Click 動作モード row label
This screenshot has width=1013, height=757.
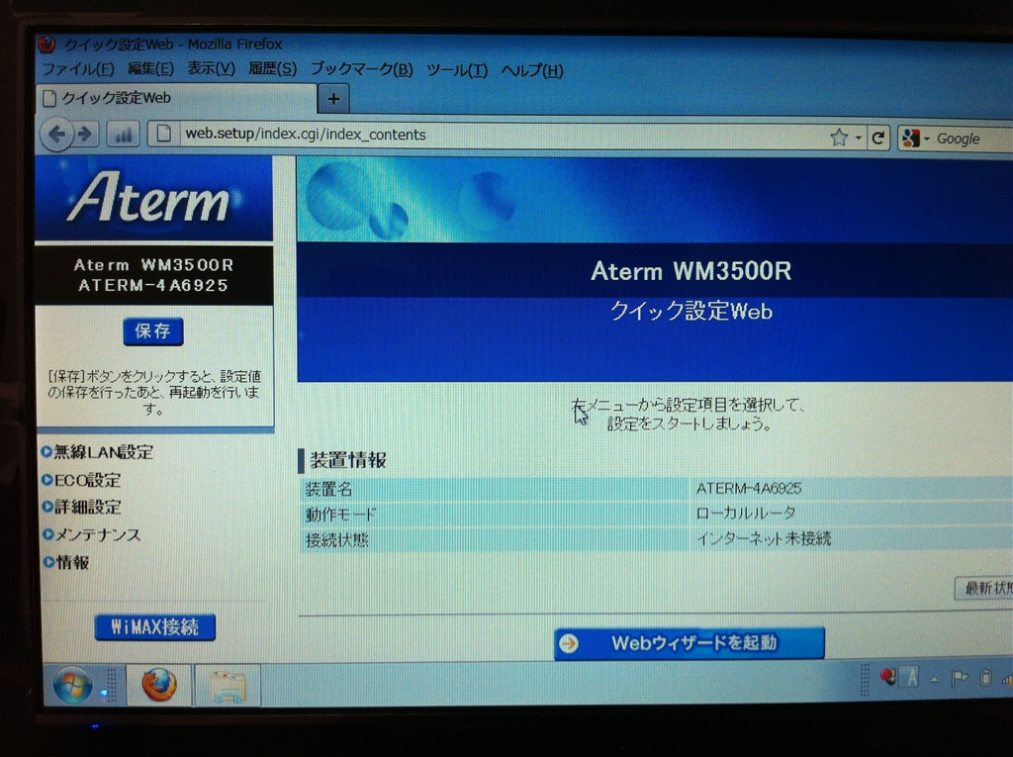pos(340,515)
